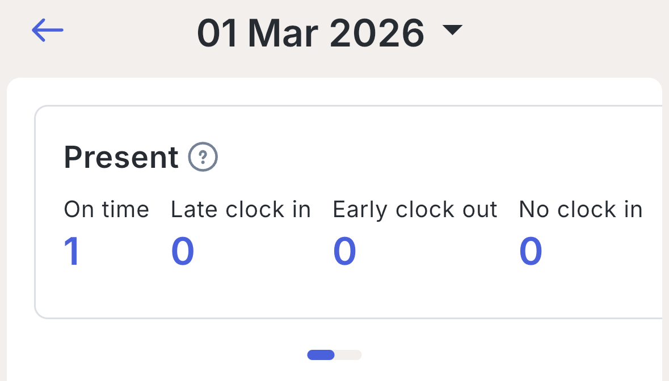Open the On time count of 1
This screenshot has width=669, height=381.
click(x=71, y=251)
